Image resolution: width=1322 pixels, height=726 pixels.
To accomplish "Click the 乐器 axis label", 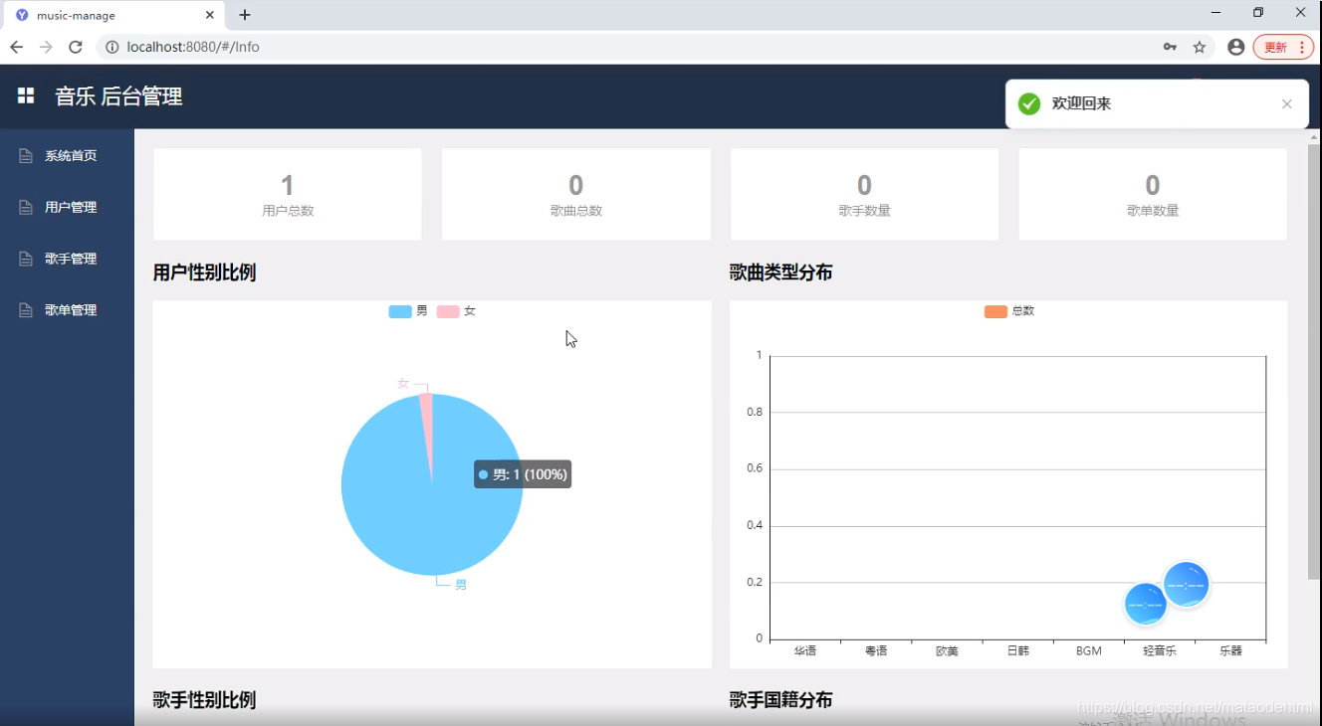I will coord(1230,651).
